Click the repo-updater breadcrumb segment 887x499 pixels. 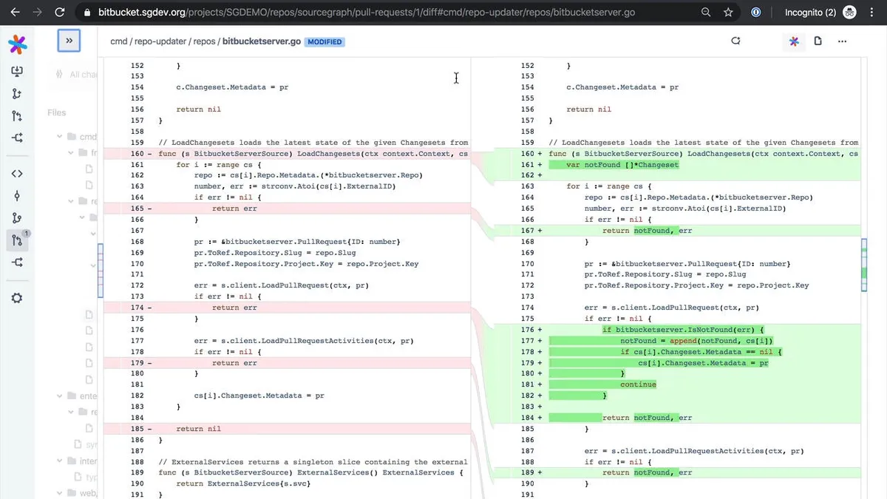coord(160,41)
